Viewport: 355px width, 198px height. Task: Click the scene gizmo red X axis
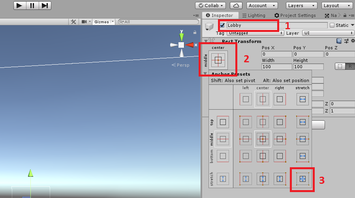click(190, 45)
